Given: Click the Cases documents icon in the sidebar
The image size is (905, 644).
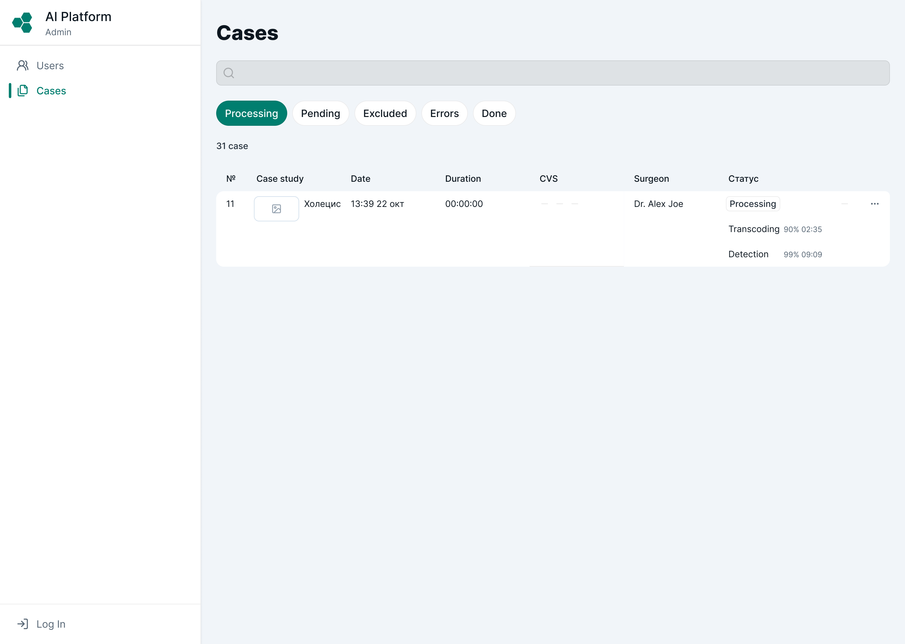Looking at the screenshot, I should [x=23, y=91].
